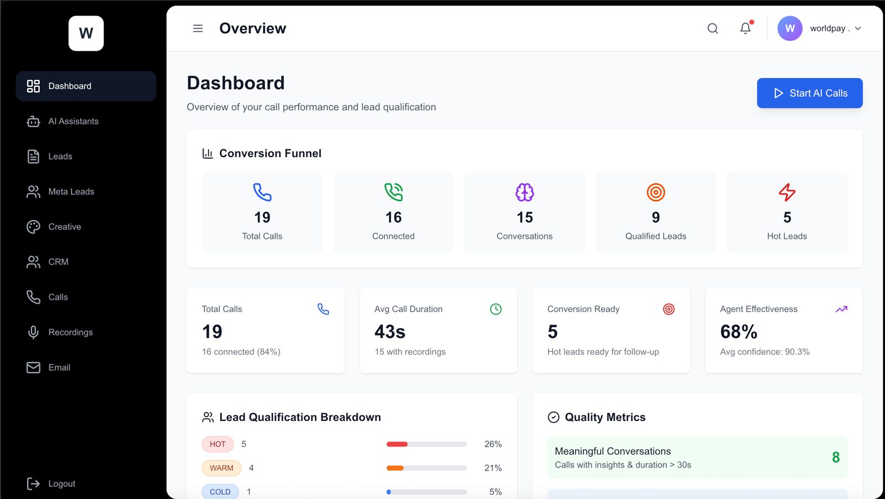Select the AI Assistants sidebar icon
The image size is (885, 499).
[x=33, y=121]
